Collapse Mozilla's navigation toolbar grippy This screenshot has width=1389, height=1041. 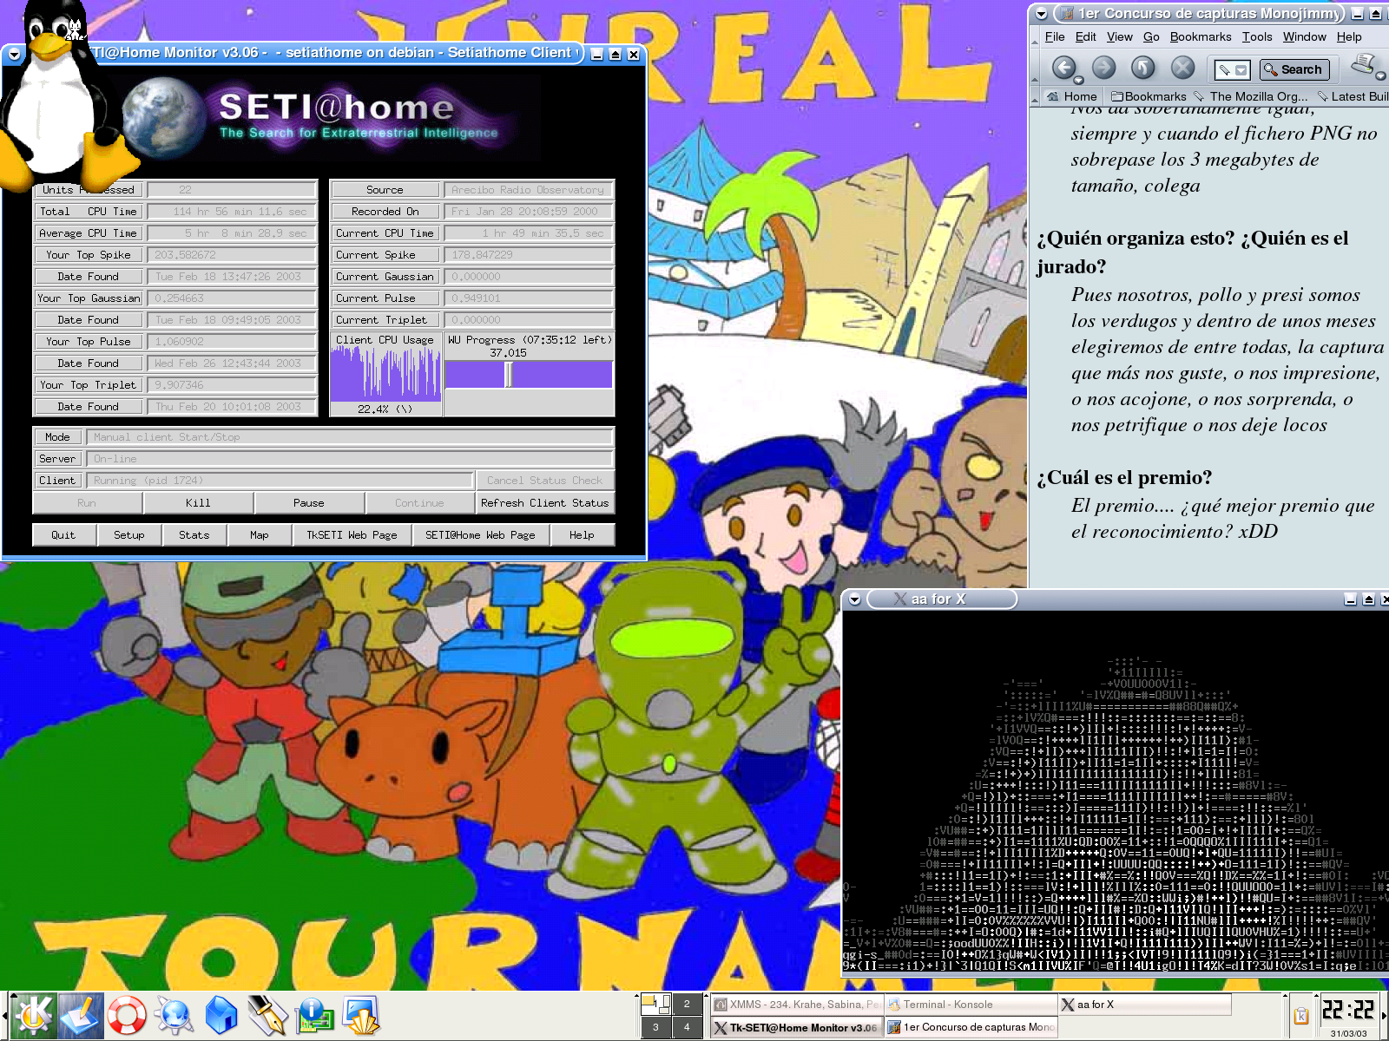[x=1035, y=68]
